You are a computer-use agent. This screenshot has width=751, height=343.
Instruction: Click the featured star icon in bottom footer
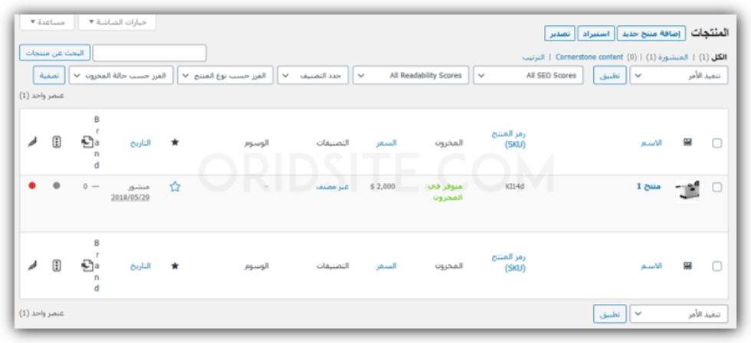point(175,266)
